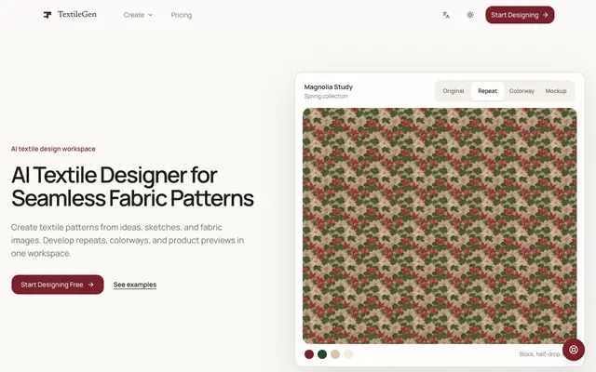The width and height of the screenshot is (596, 372).
Task: Open the Mockup tab
Action: coord(556,91)
